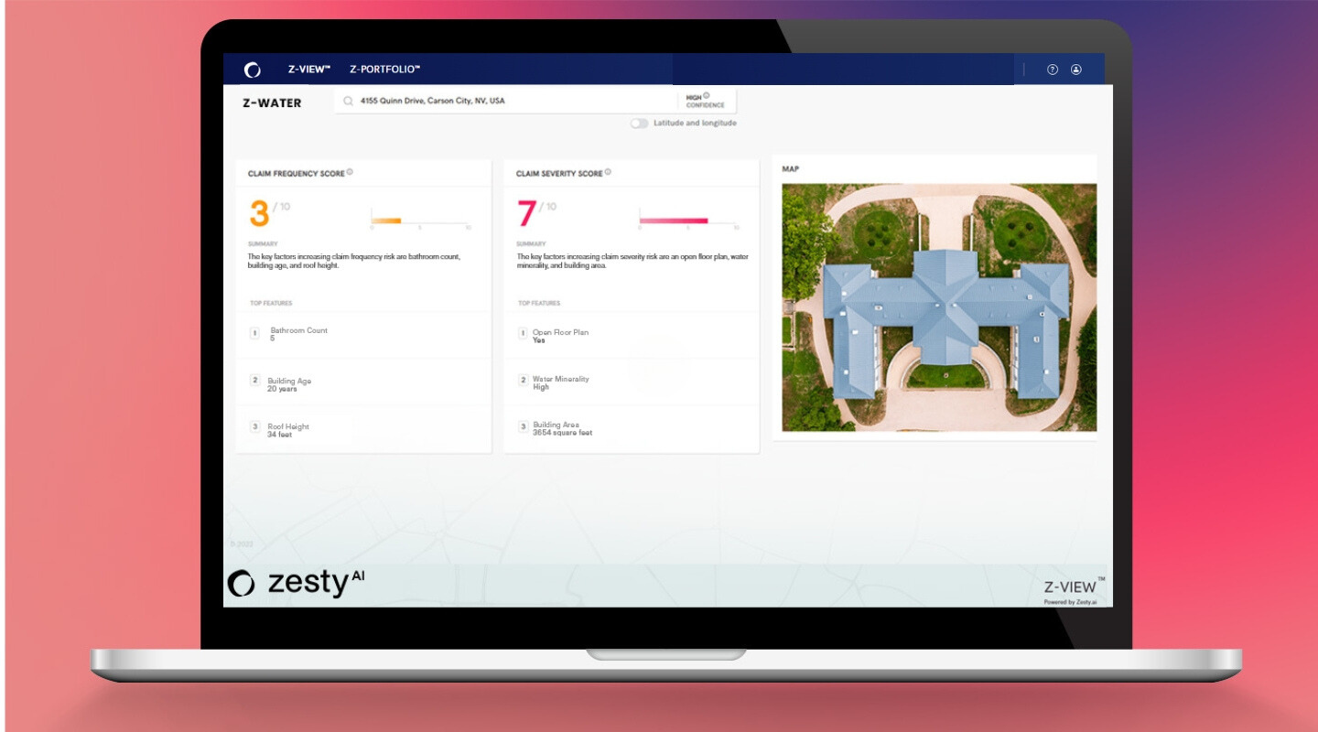This screenshot has width=1318, height=732.
Task: Click the address search input field
Action: 505,102
